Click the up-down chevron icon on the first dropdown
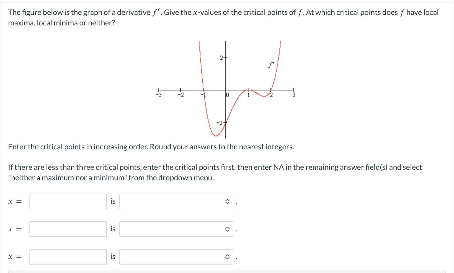Screen dimensions: 454x273 point(227,202)
